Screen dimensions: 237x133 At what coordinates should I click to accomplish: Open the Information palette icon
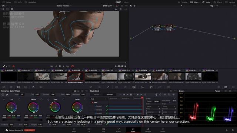pyautogui.click(x=233, y=87)
